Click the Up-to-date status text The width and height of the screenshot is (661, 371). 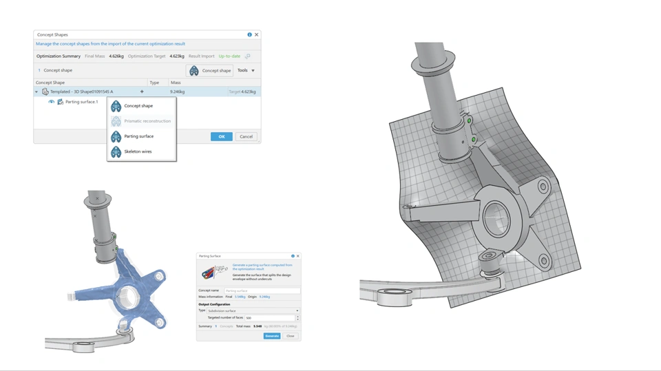[x=229, y=56]
